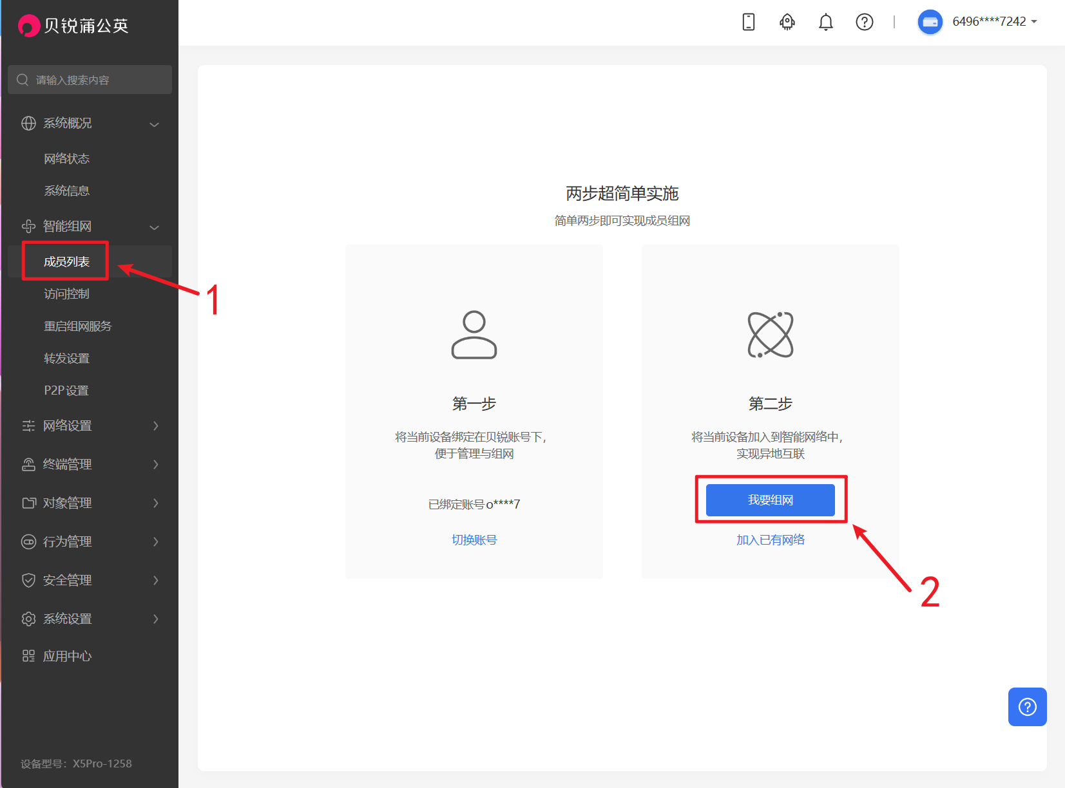Expand the 终端管理 chevron
Viewport: 1065px width, 788px height.
(156, 464)
